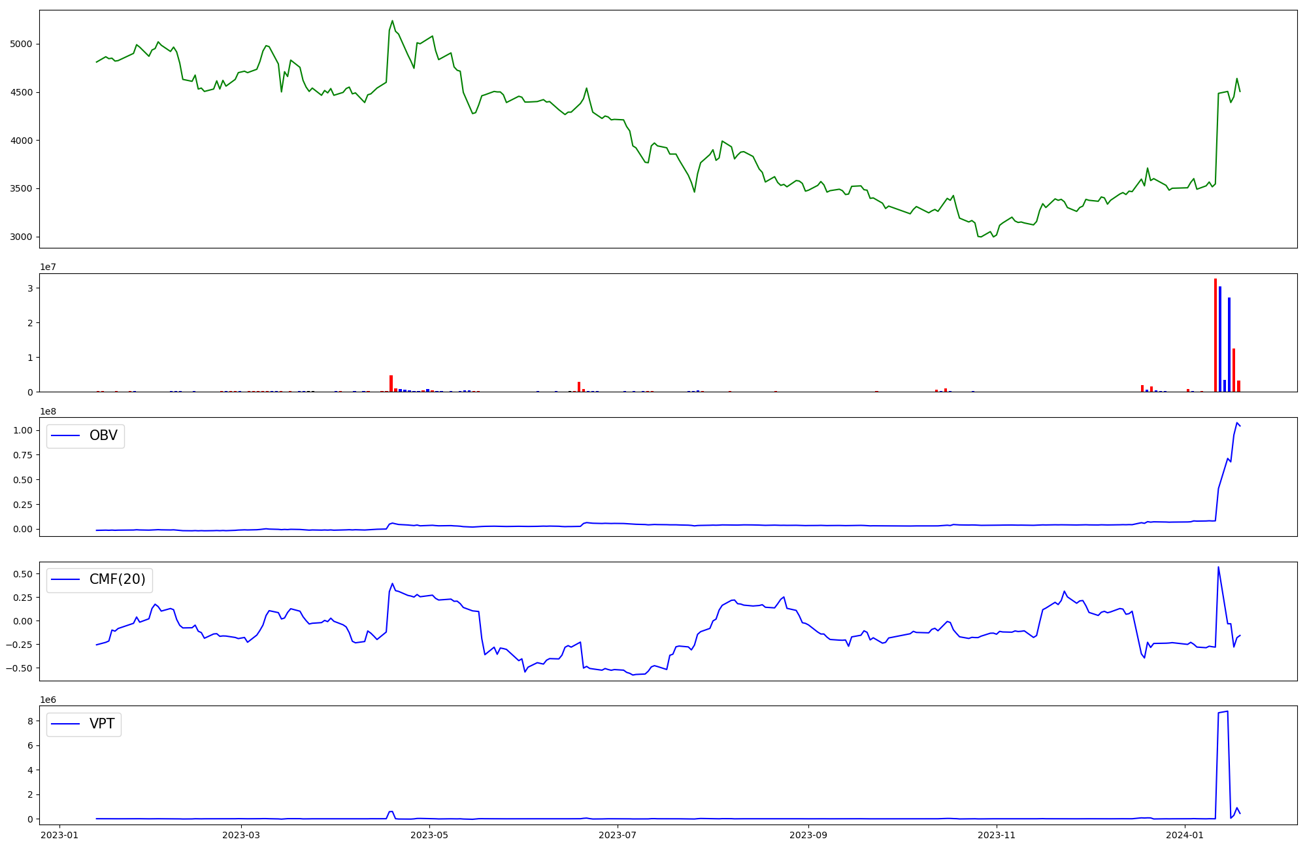Click the CMF(20) legend entry

click(x=117, y=580)
